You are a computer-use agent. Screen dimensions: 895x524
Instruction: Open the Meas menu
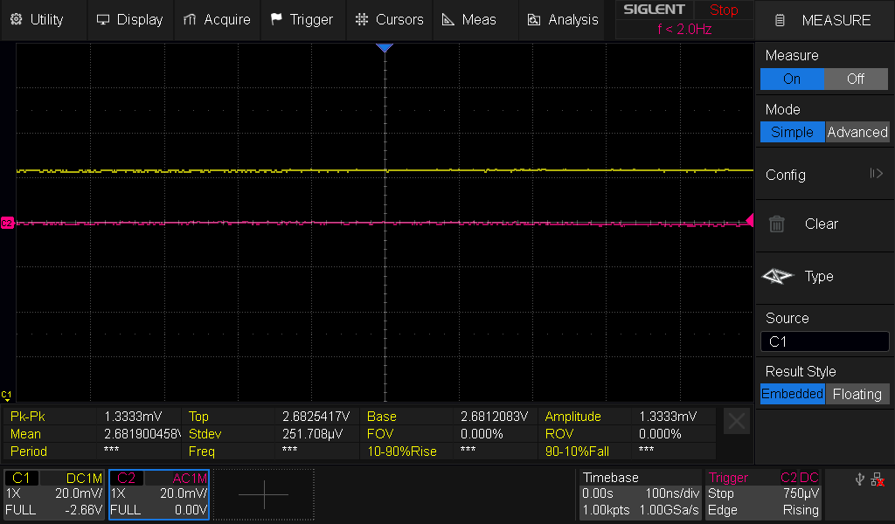[x=475, y=19]
